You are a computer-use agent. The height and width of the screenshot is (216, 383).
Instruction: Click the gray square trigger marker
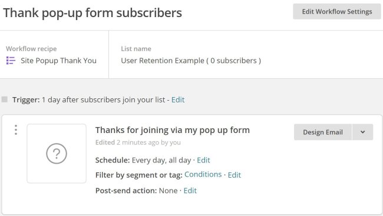(4, 99)
